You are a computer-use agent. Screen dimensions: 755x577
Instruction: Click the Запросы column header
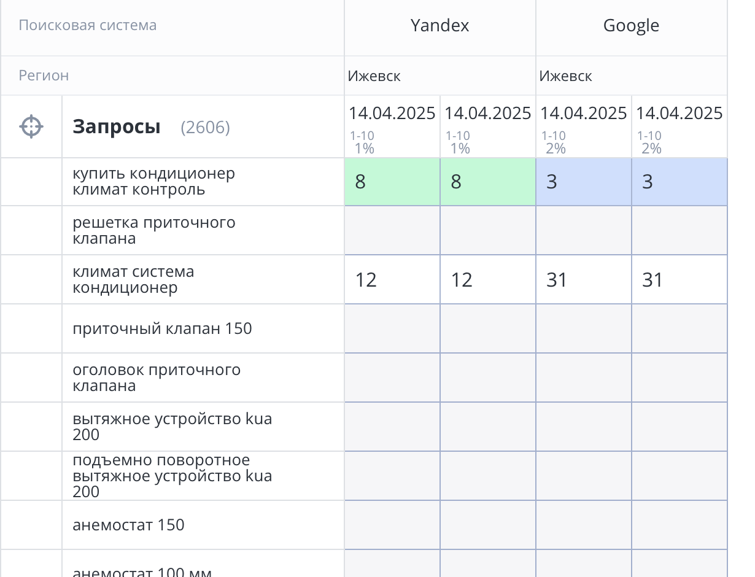[117, 127]
